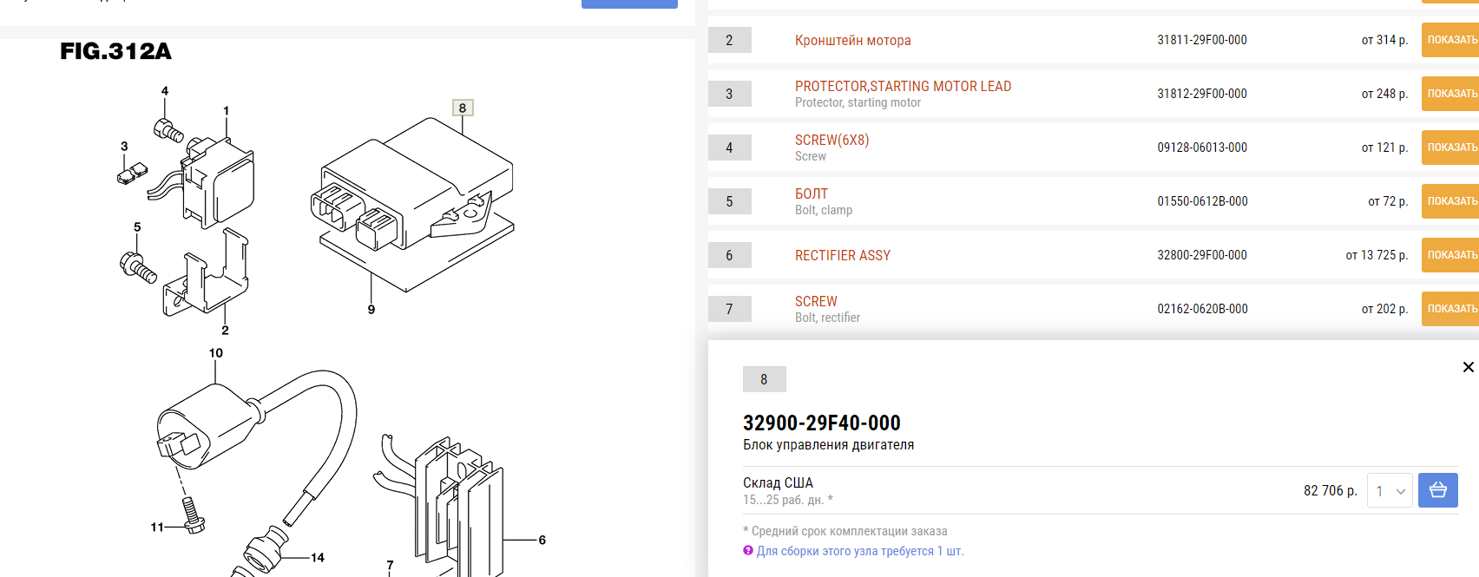Image resolution: width=1479 pixels, height=577 pixels.
Task: Select row number 7 in parts list
Action: click(729, 309)
